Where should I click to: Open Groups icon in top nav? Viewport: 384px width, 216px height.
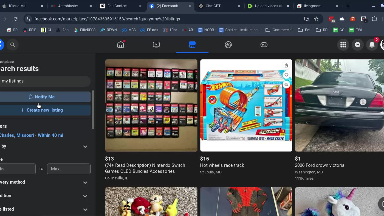pos(228,45)
